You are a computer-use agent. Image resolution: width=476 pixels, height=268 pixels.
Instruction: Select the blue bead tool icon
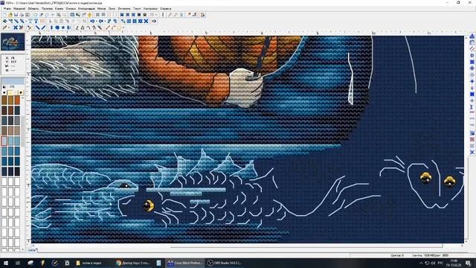57,28
